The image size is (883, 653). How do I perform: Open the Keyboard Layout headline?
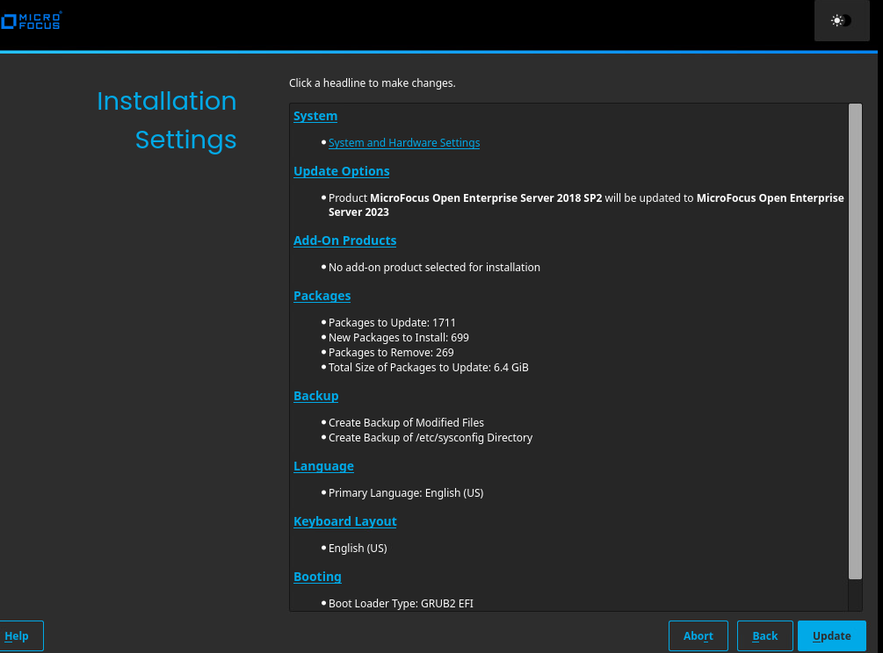point(344,521)
